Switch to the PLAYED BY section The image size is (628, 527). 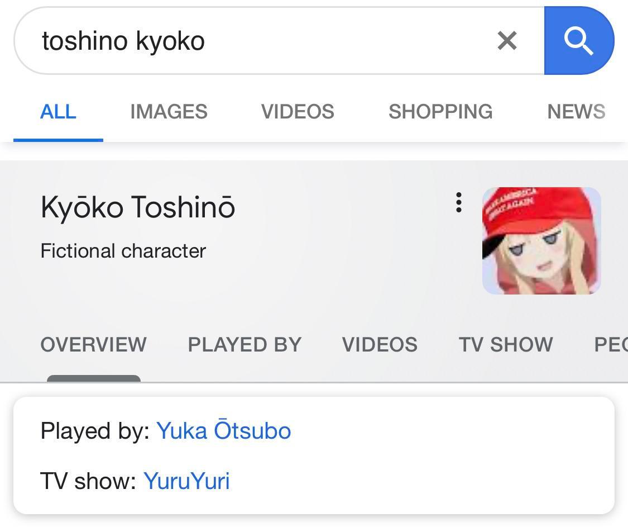[244, 345]
